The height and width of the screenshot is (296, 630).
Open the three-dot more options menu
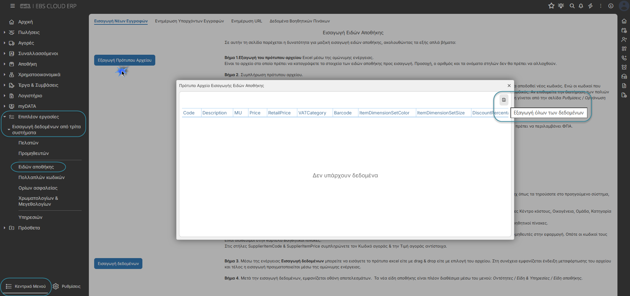[x=601, y=6]
